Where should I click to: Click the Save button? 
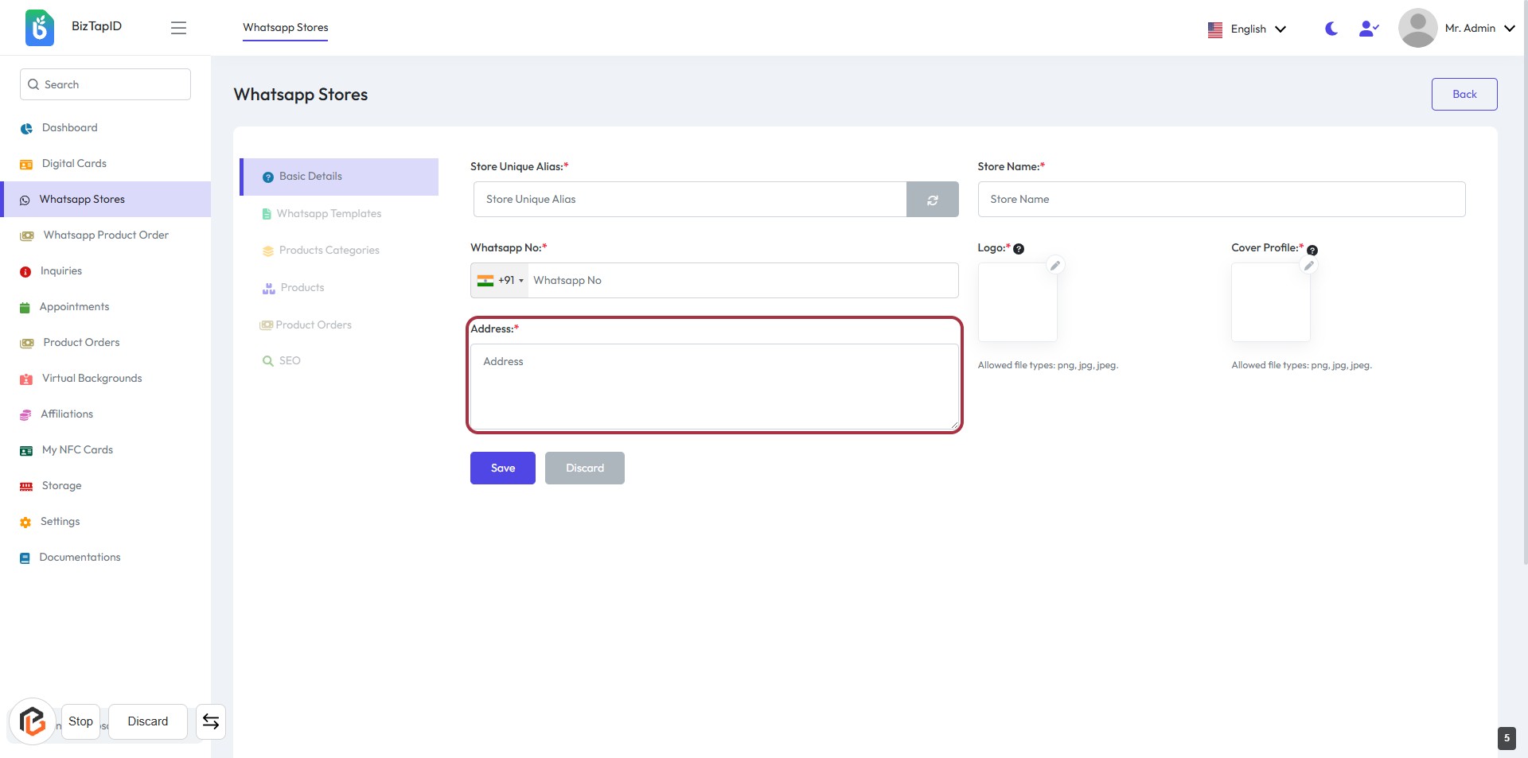[502, 468]
